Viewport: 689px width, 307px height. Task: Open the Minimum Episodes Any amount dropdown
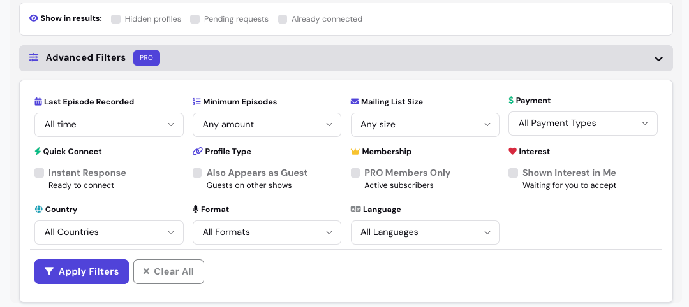pos(267,125)
